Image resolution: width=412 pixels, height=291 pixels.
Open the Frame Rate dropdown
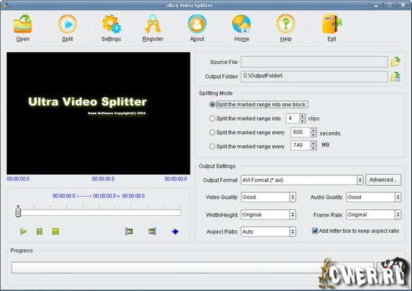click(x=398, y=214)
